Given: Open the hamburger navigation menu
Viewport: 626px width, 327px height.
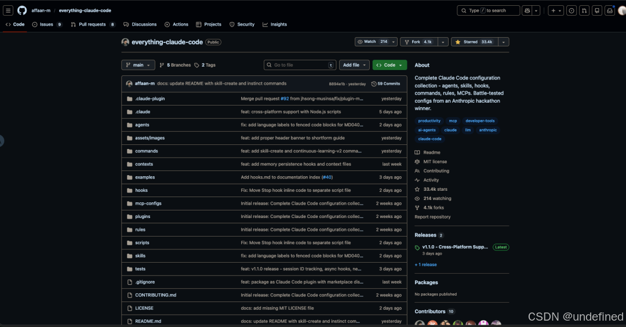Looking at the screenshot, I should (x=8, y=10).
